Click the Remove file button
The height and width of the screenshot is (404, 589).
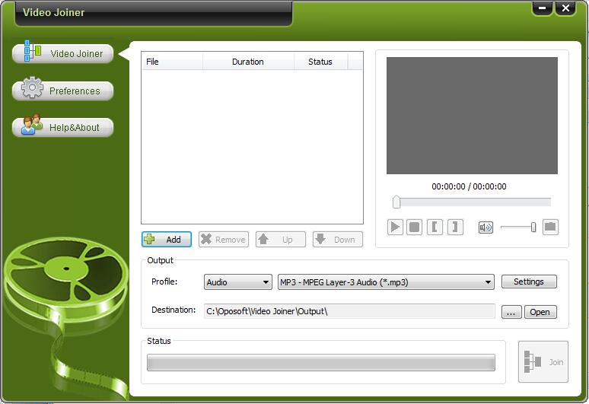click(223, 240)
